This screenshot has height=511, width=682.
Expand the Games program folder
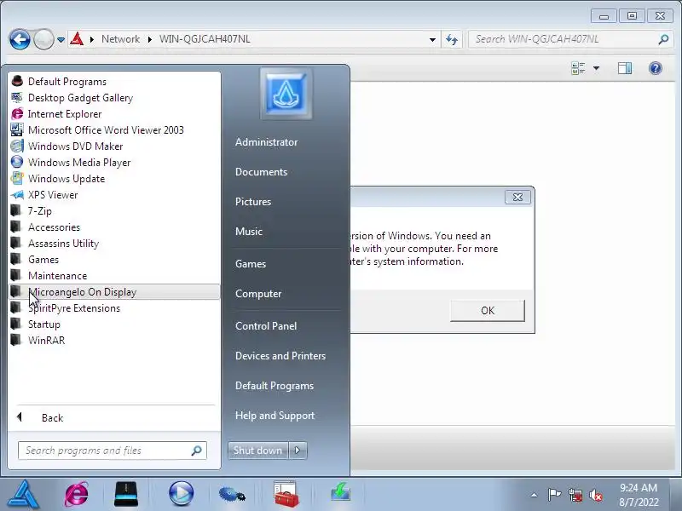(114, 260)
